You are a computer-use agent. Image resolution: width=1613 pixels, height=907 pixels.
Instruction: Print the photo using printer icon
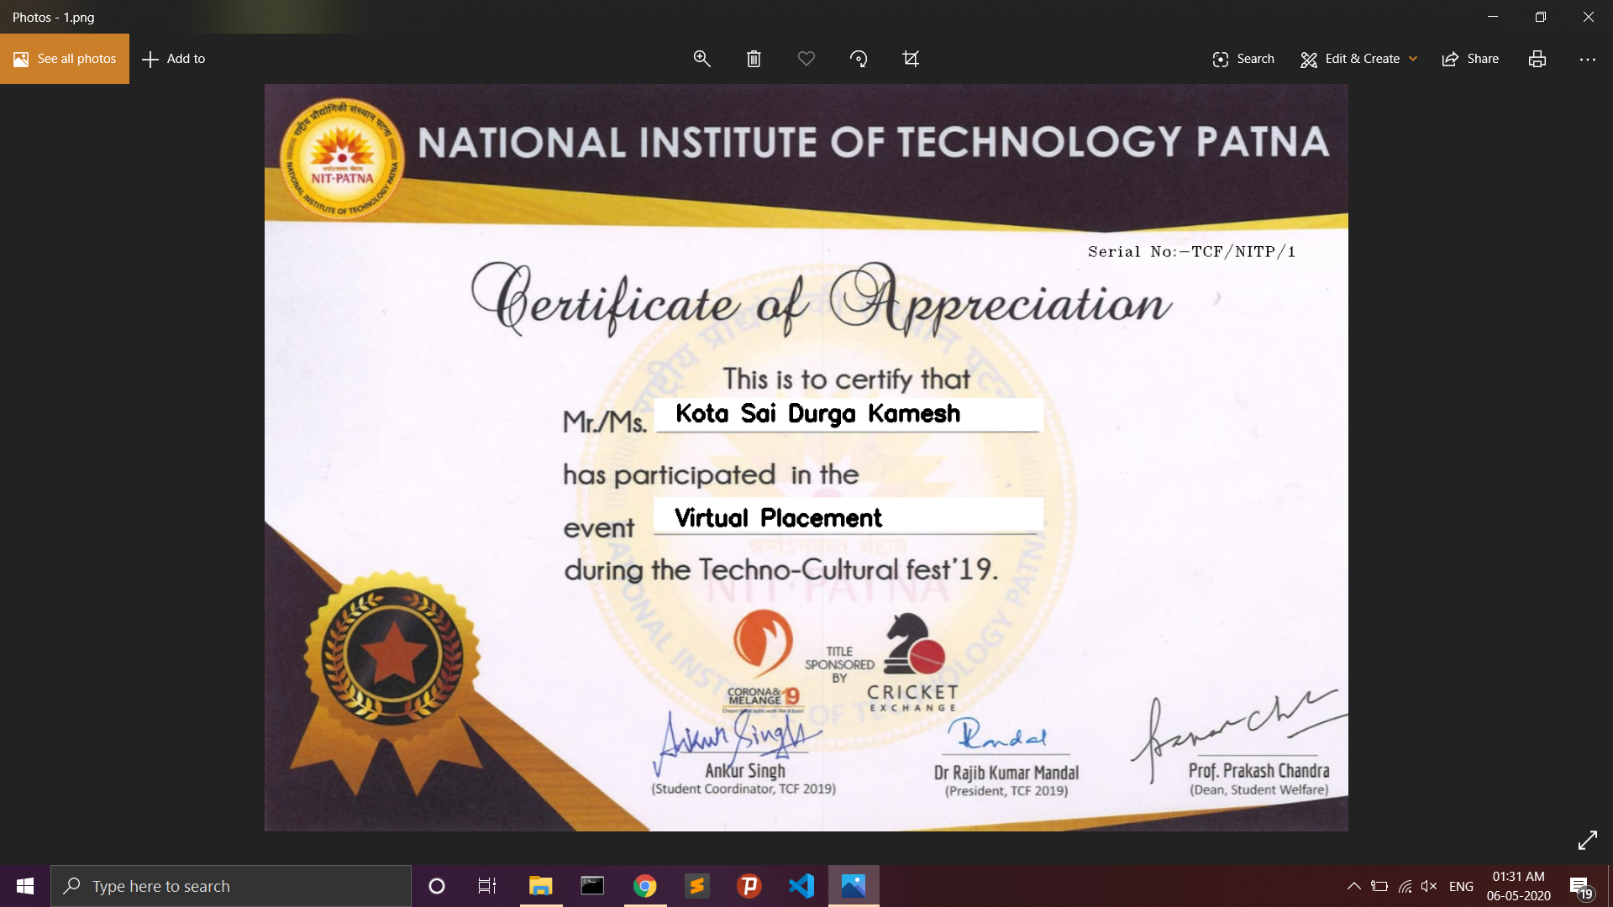click(1537, 59)
